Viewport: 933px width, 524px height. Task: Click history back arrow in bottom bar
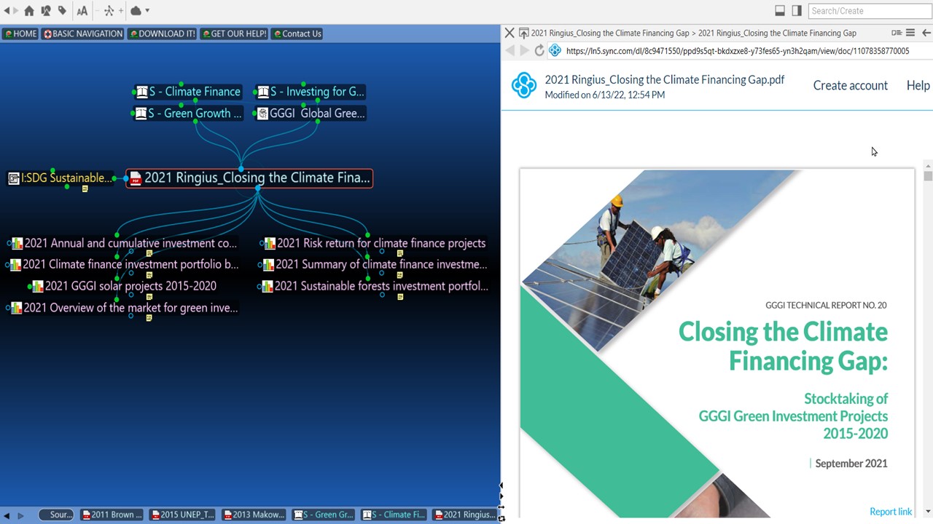(7, 515)
